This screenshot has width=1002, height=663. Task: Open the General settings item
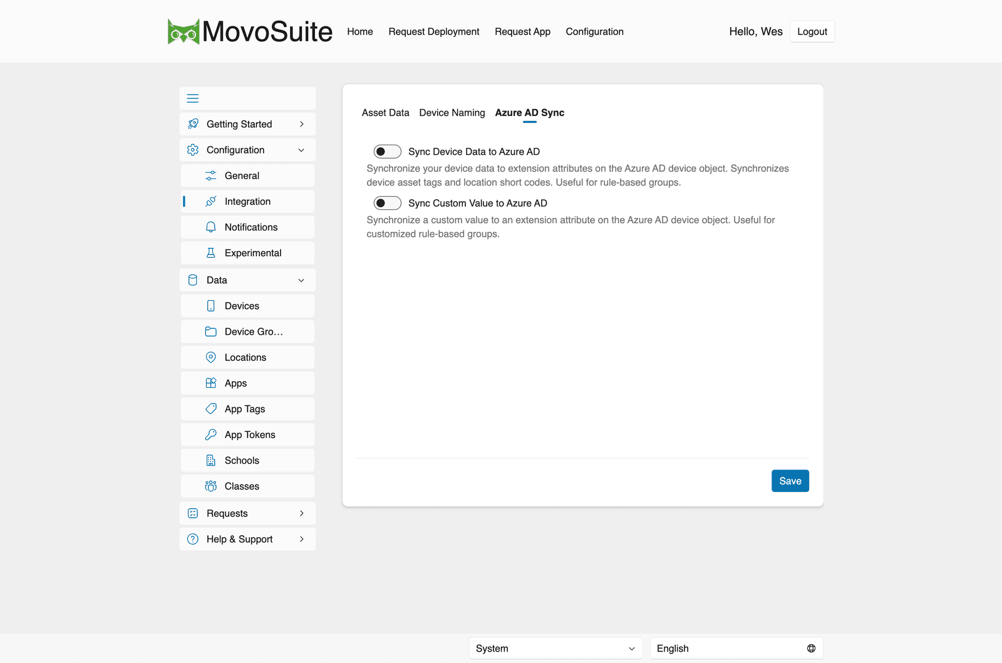click(248, 175)
